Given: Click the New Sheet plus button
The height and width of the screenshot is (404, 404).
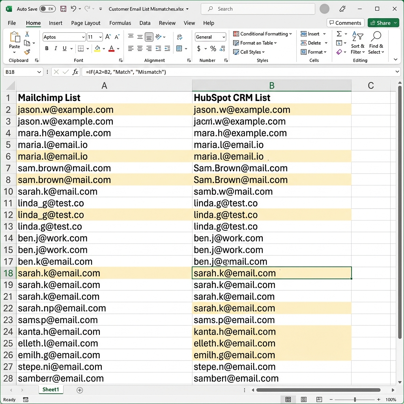Looking at the screenshot, I should tap(80, 390).
